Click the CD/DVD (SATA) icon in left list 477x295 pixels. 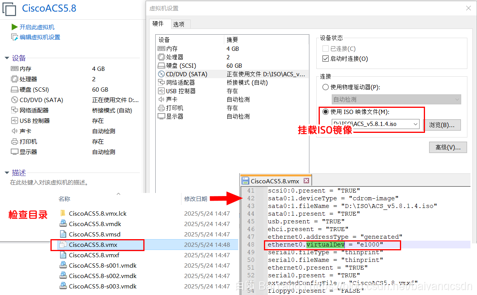[x=15, y=100]
